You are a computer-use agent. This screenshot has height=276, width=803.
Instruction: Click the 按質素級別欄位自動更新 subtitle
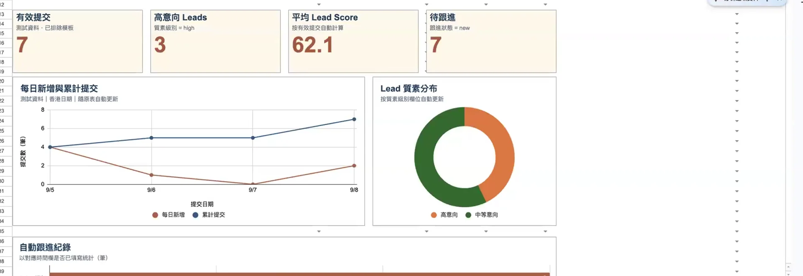tap(412, 99)
